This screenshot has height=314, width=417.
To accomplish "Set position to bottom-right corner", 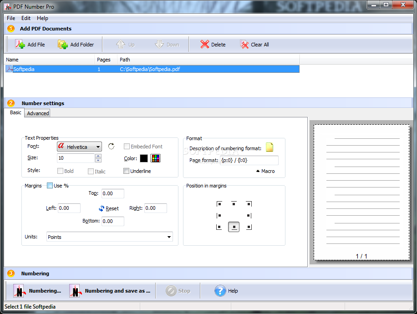I will coord(249,227).
